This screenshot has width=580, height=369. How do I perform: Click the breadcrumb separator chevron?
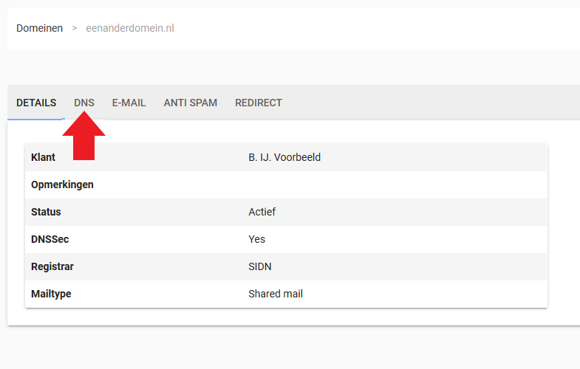[75, 28]
